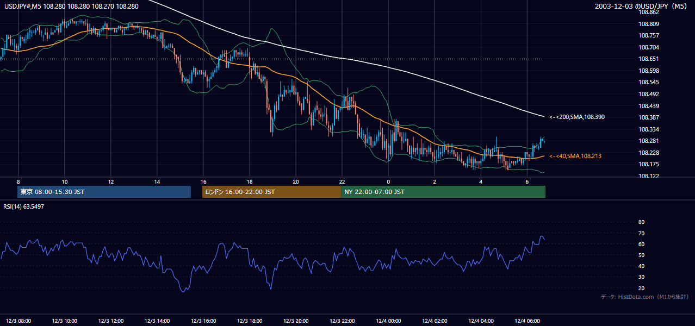Click hour label 20 under the price chart

coord(295,181)
